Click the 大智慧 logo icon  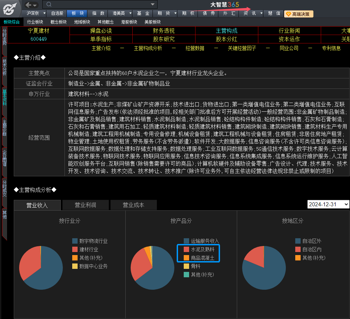coord(10,9)
